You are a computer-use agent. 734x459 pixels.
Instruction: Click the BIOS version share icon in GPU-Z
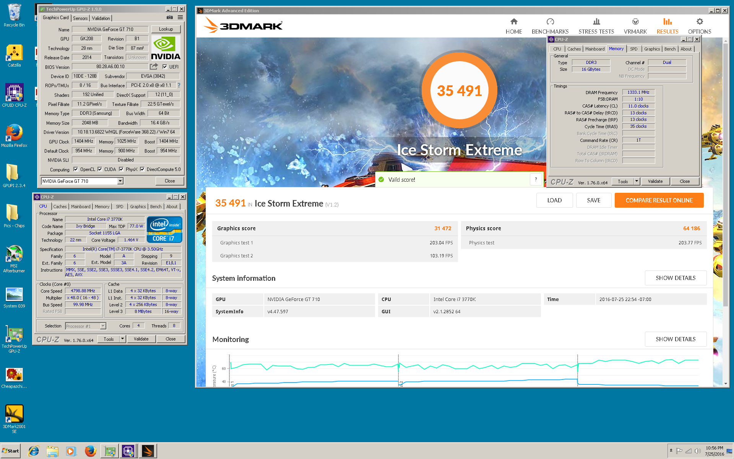[154, 67]
